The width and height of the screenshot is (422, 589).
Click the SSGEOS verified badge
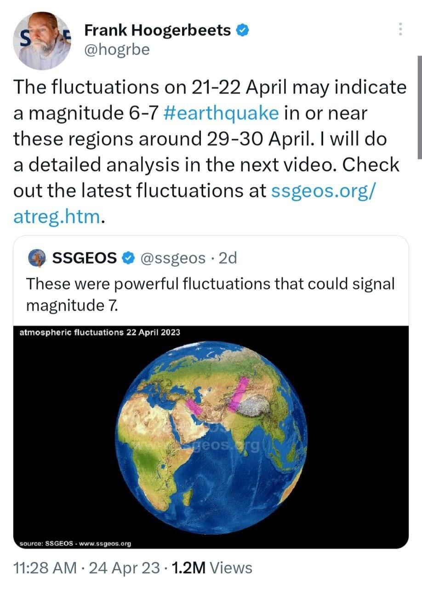point(127,259)
